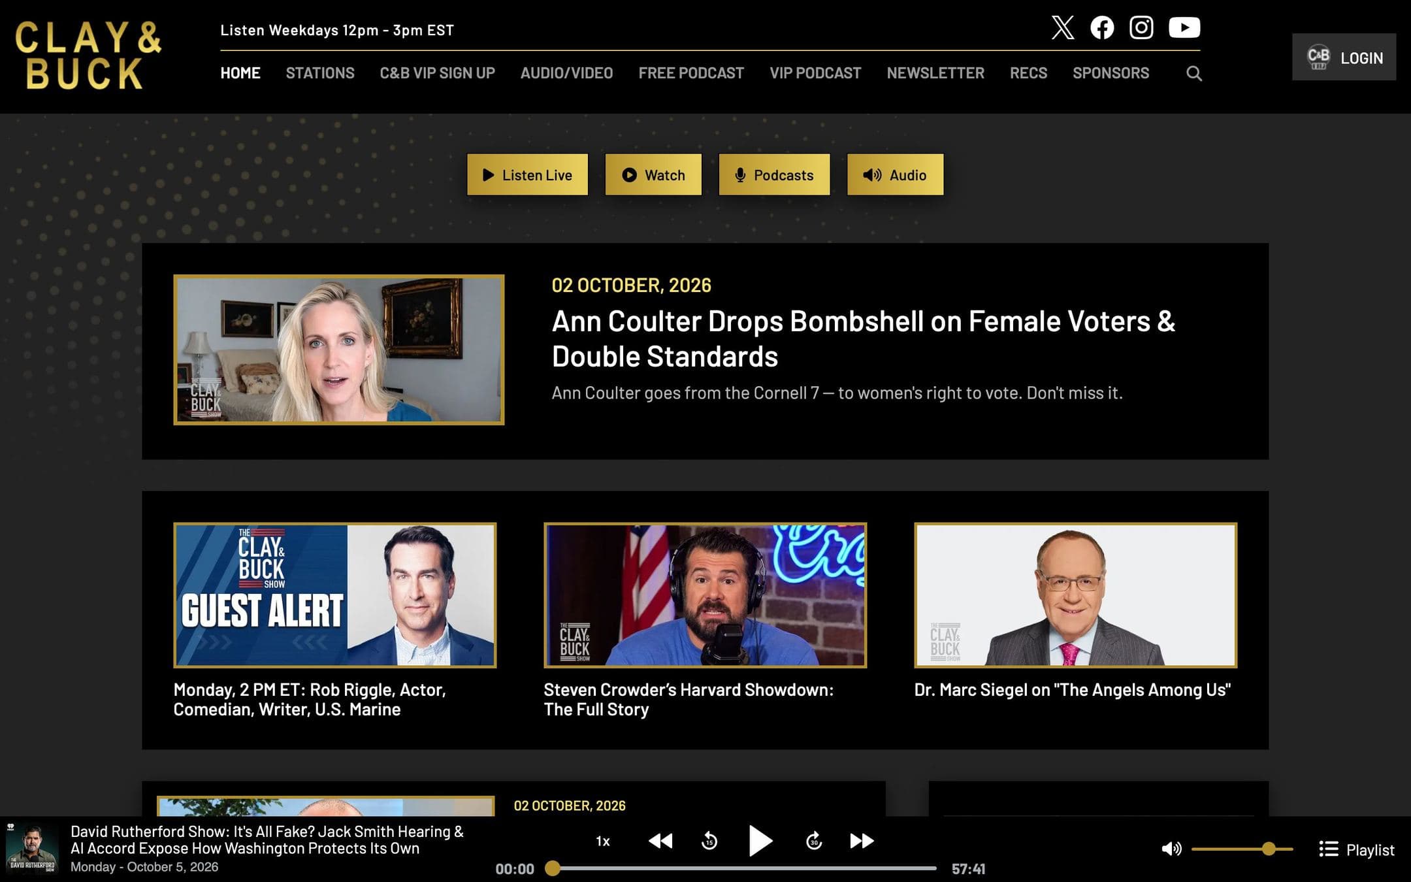1411x882 pixels.
Task: Open Steven Crowder's Harvard Showdown article link
Action: (x=689, y=699)
